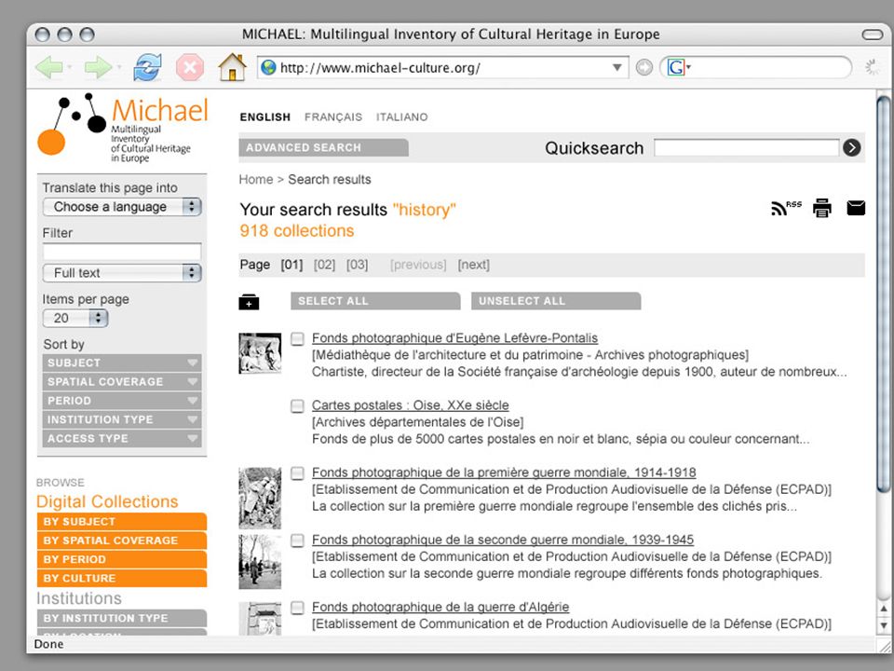Open the seconde guerre mondiale thumbnail
Screen dimensions: 894x671
coord(260,562)
